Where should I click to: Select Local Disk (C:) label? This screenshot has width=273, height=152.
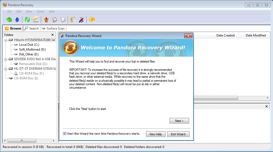click(29, 45)
